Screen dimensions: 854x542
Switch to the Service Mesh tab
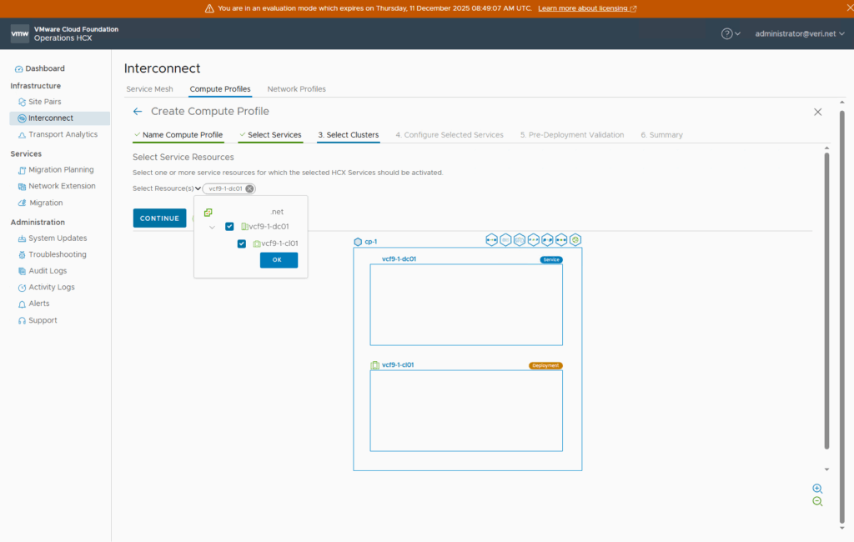pos(149,89)
